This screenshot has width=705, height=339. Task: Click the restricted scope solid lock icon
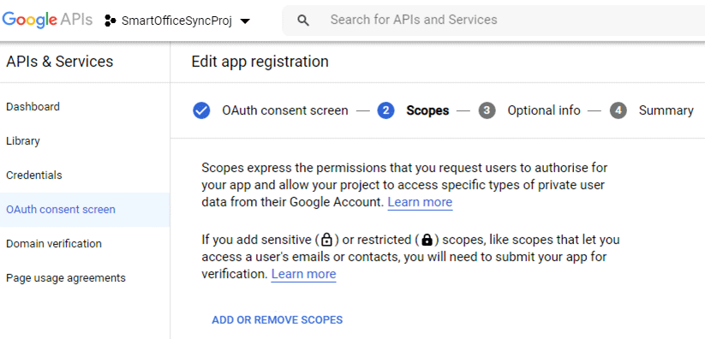coord(427,241)
